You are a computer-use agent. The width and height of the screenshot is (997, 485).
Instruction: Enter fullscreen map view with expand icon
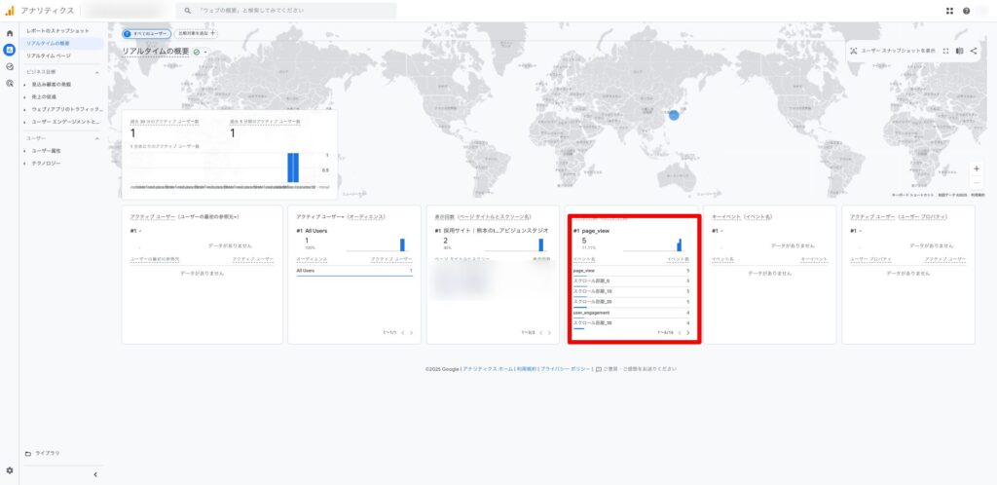pos(945,51)
